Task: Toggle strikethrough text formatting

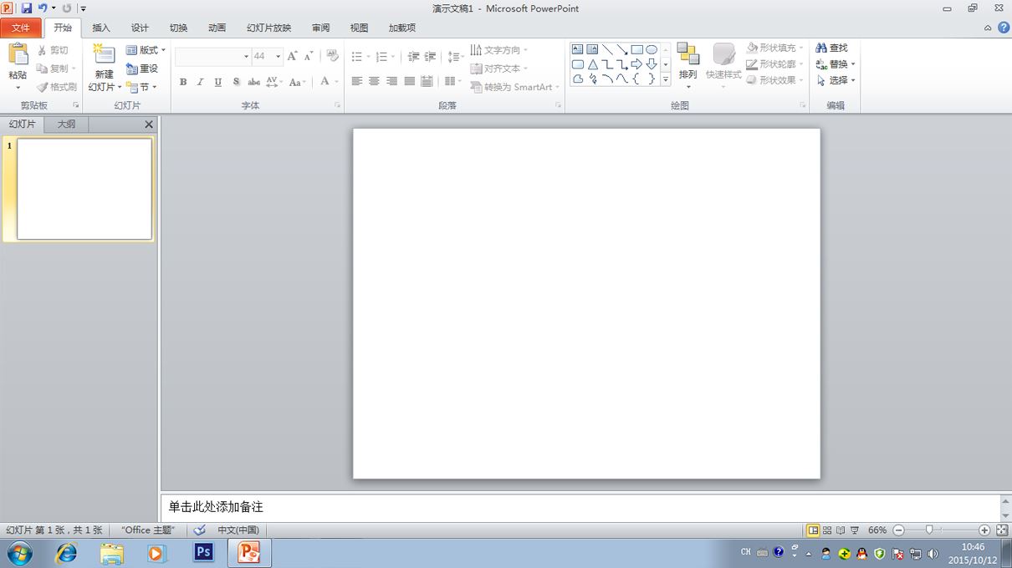Action: click(254, 82)
